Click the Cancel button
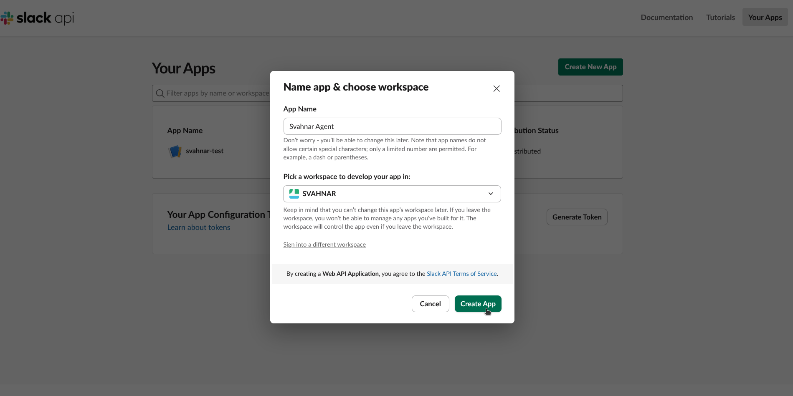 (x=430, y=304)
